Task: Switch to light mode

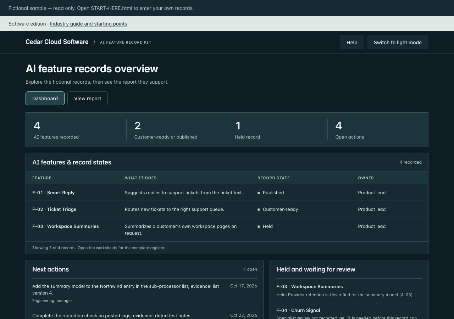Action: click(398, 42)
